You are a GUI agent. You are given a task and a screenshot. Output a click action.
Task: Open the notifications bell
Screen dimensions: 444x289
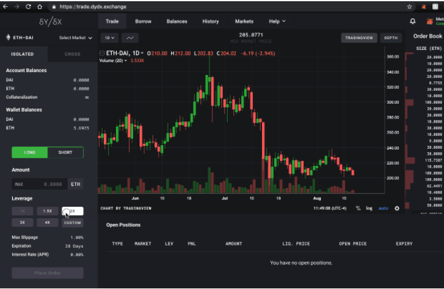pos(413,21)
